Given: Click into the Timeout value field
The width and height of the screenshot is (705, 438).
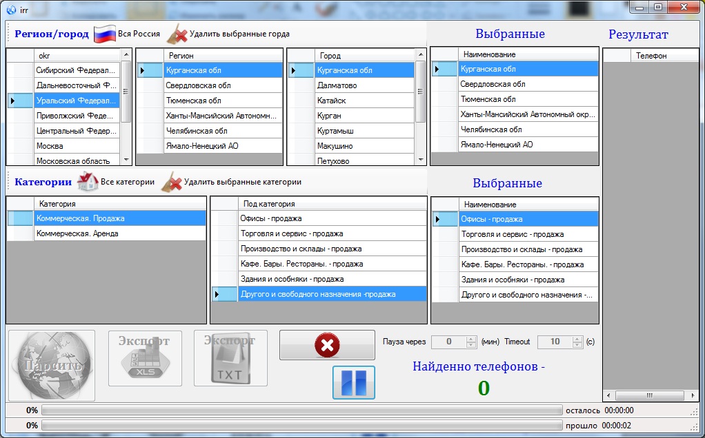Looking at the screenshot, I should pos(553,342).
